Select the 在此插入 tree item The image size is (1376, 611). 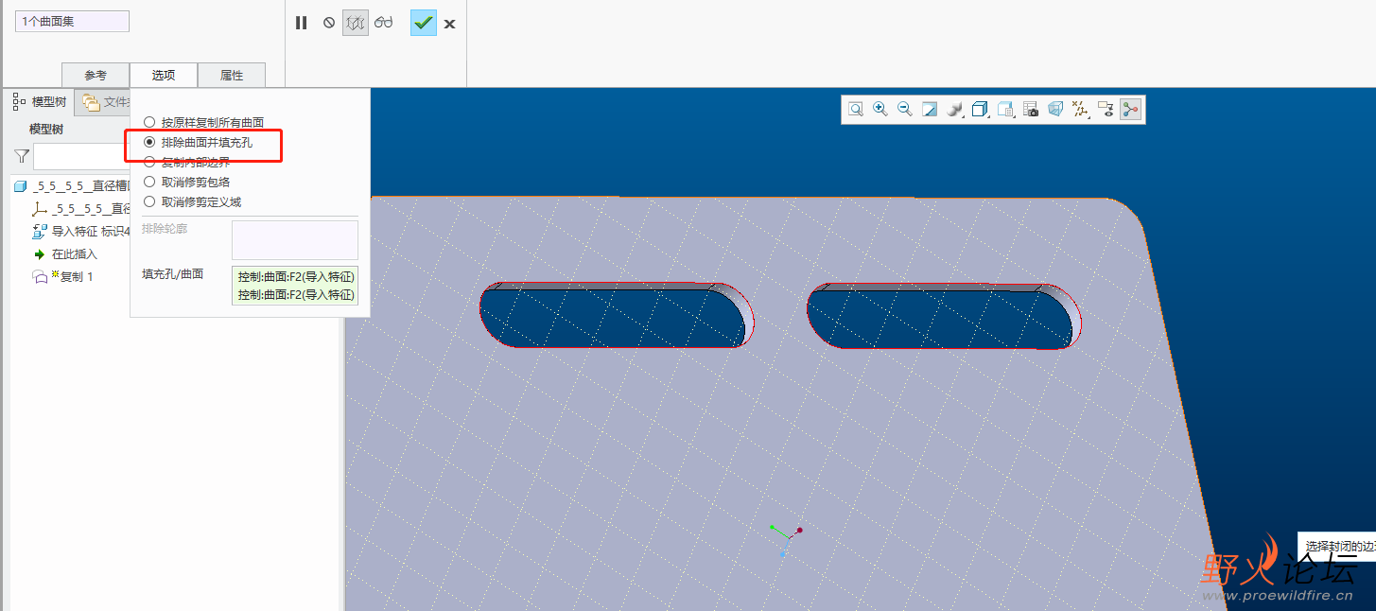65,253
